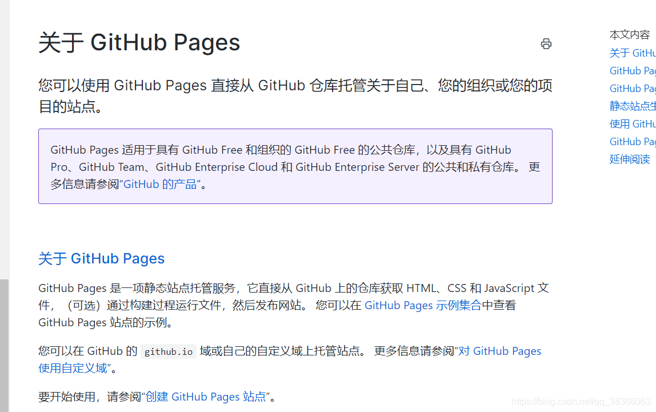Jump to "延伸阅读" in the contents sidebar
656x412 pixels.
(630, 159)
